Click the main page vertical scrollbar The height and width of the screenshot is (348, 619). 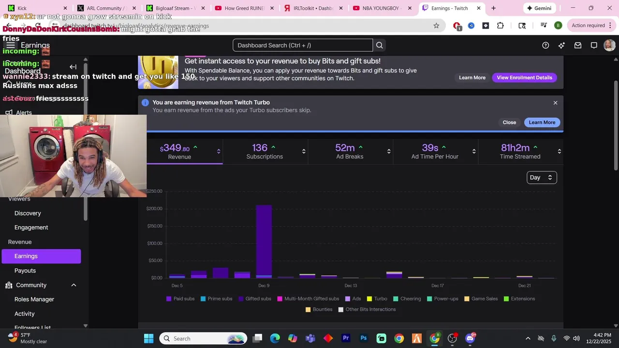tap(616, 126)
